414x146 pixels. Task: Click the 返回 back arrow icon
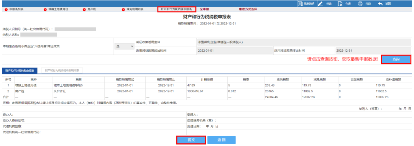point(380,4)
